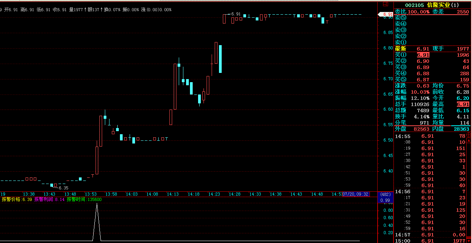Select the 买② bid row at 6.90
This screenshot has height=243, width=472.
[x=432, y=61]
